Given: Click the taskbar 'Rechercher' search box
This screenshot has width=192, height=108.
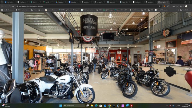Looking at the screenshot, I should click(74, 106).
